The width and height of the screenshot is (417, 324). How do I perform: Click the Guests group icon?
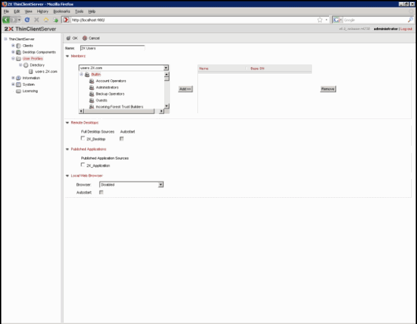coord(92,100)
